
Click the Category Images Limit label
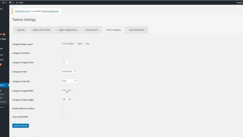click(23, 62)
